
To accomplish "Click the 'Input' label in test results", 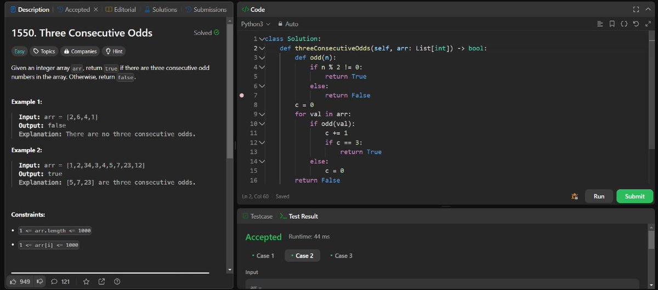I will (252, 272).
